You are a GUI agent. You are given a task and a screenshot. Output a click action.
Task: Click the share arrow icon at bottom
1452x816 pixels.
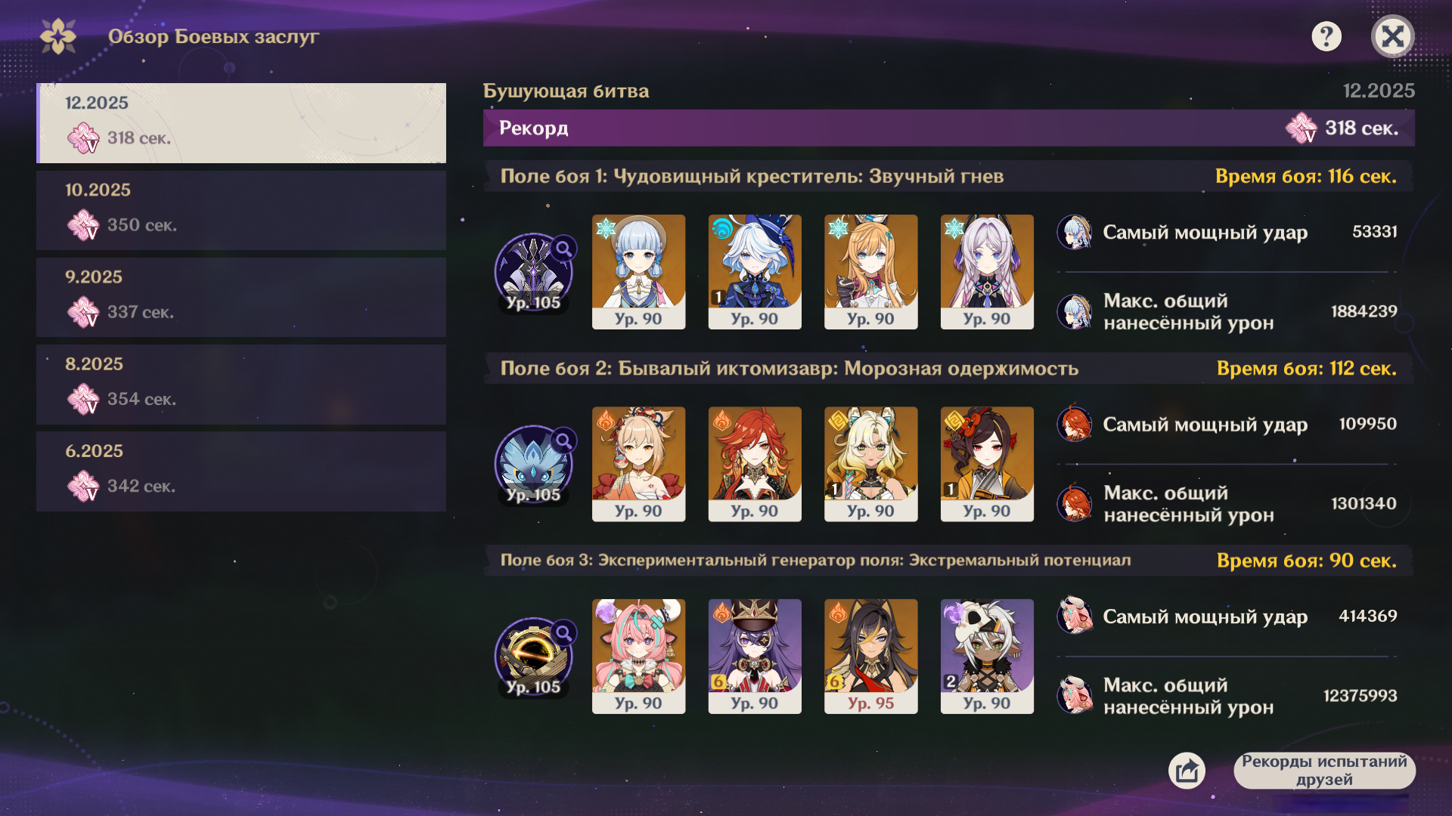click(x=1187, y=771)
